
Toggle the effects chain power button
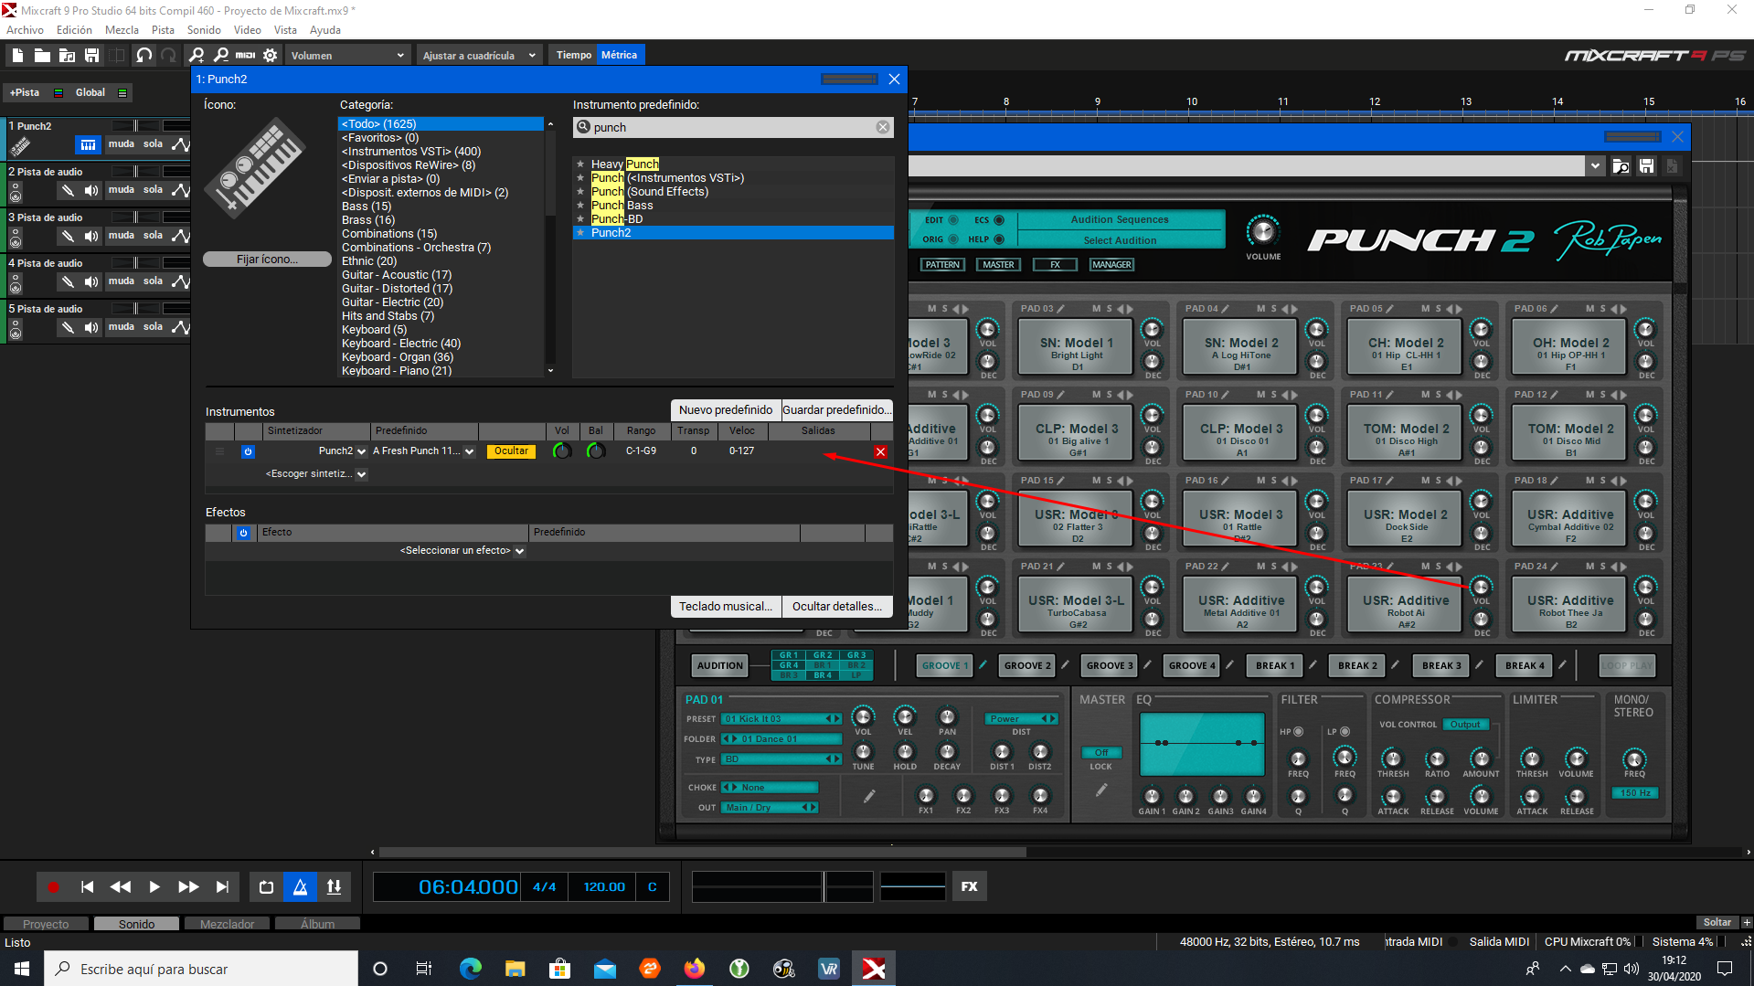pos(243,533)
